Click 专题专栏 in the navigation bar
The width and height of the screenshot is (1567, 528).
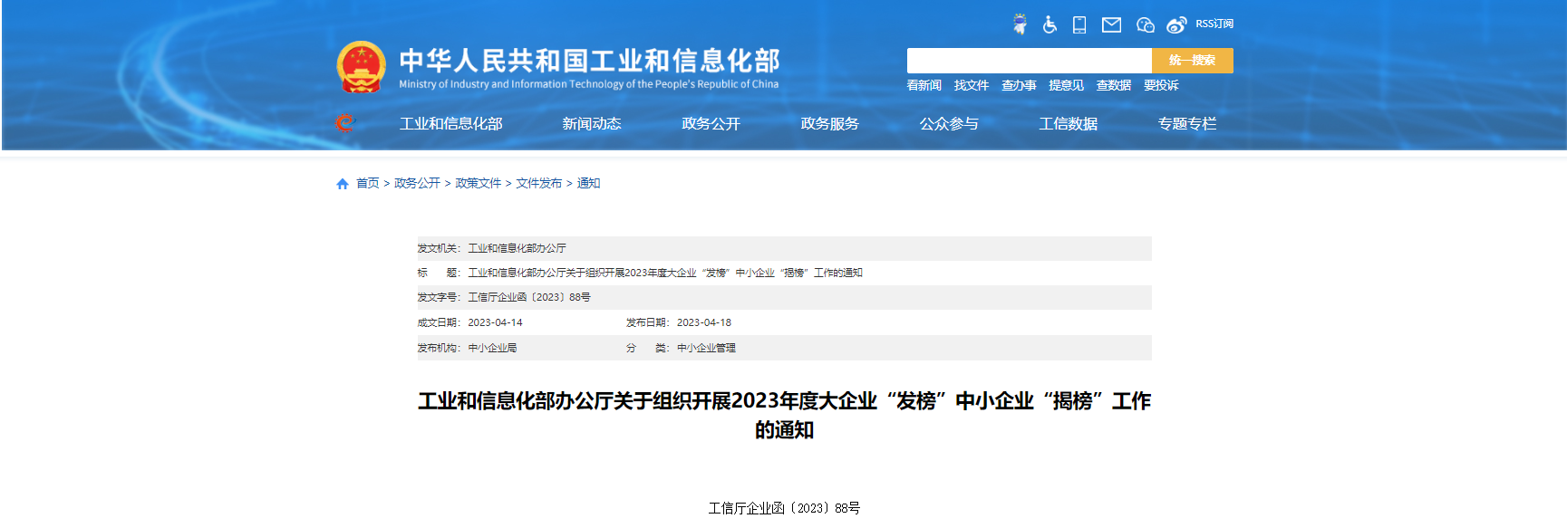point(1186,124)
